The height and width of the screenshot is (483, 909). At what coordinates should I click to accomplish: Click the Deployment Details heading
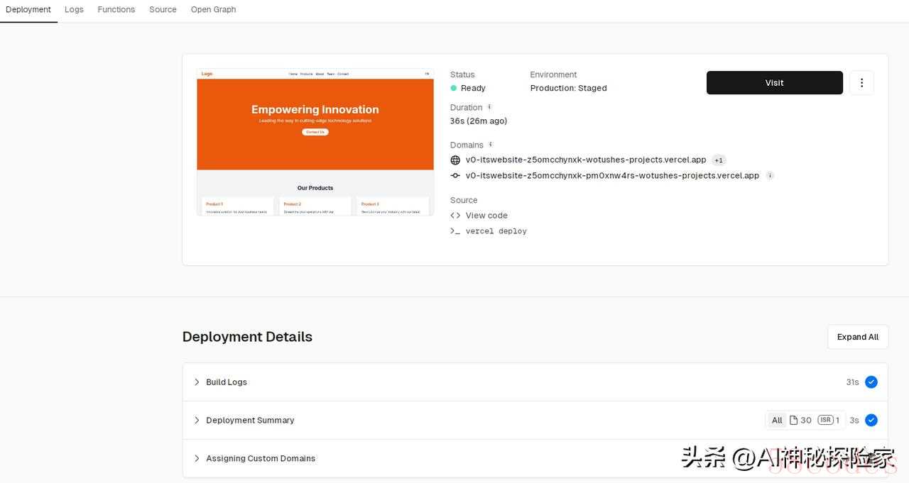coord(247,337)
